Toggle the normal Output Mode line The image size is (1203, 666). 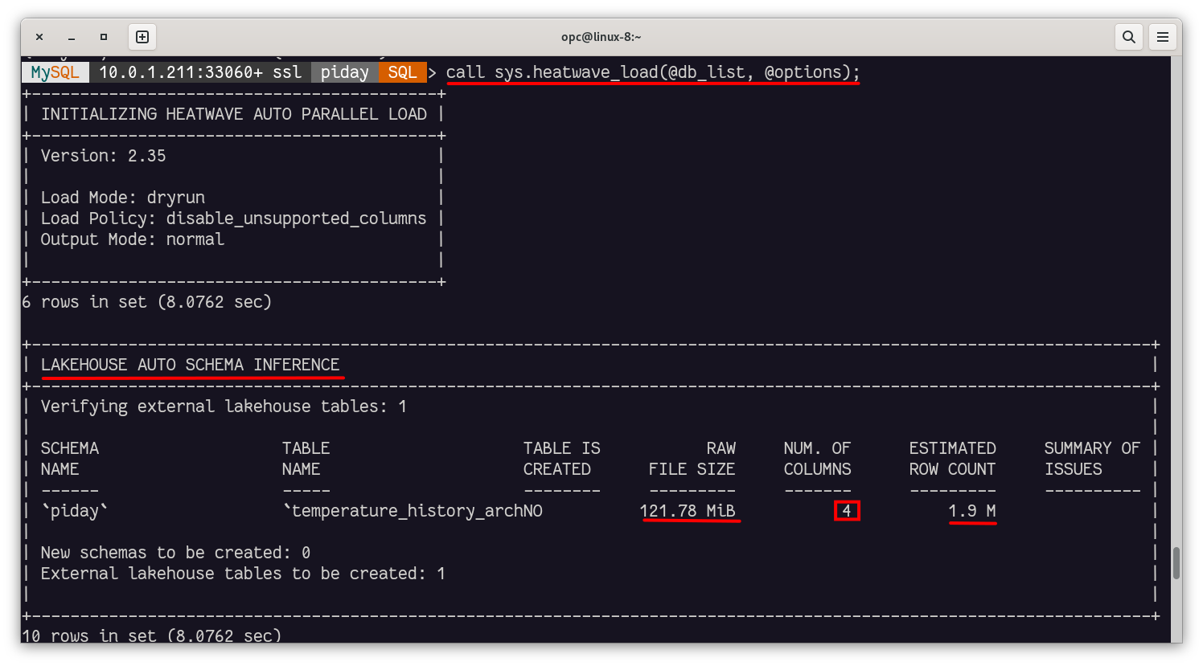145,239
